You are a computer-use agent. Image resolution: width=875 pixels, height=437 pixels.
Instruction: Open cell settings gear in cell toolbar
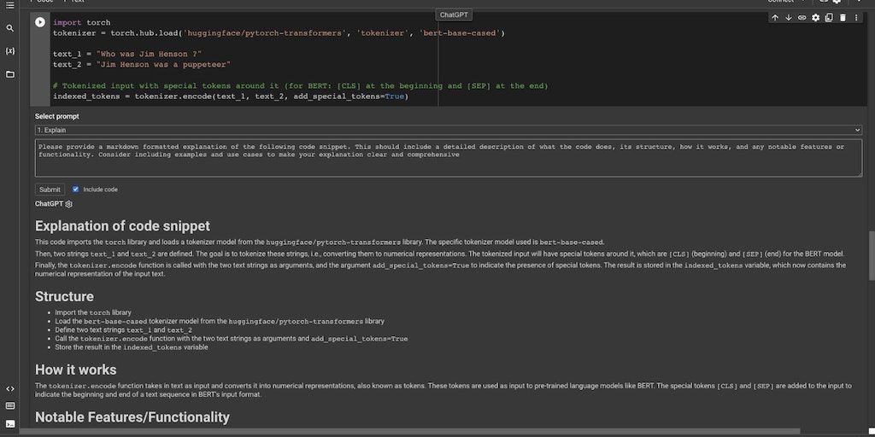(815, 18)
